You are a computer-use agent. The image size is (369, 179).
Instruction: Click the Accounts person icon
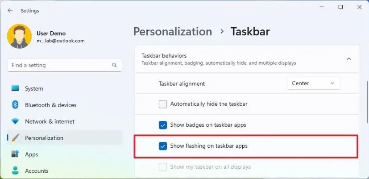point(15,171)
